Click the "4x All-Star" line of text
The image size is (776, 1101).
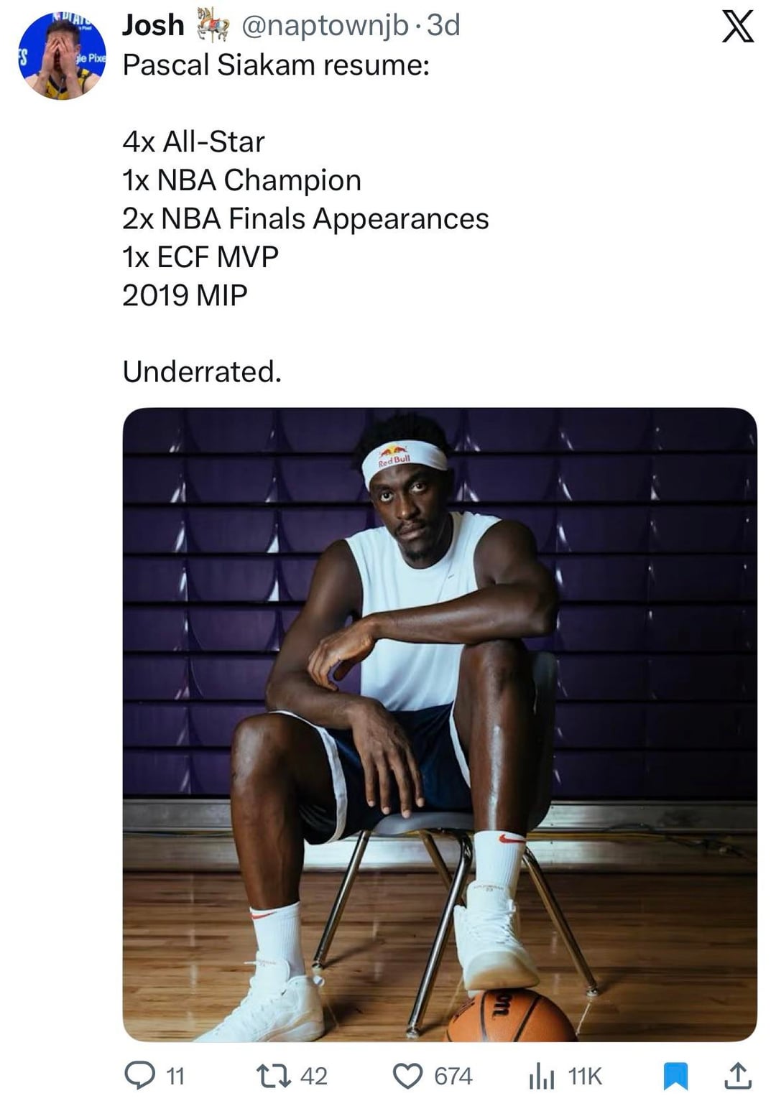point(193,141)
